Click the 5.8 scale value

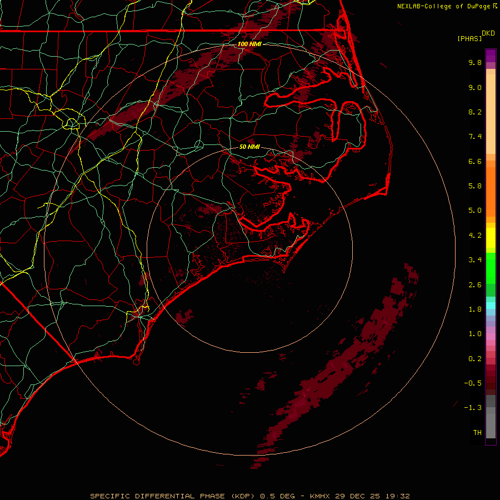point(475,186)
